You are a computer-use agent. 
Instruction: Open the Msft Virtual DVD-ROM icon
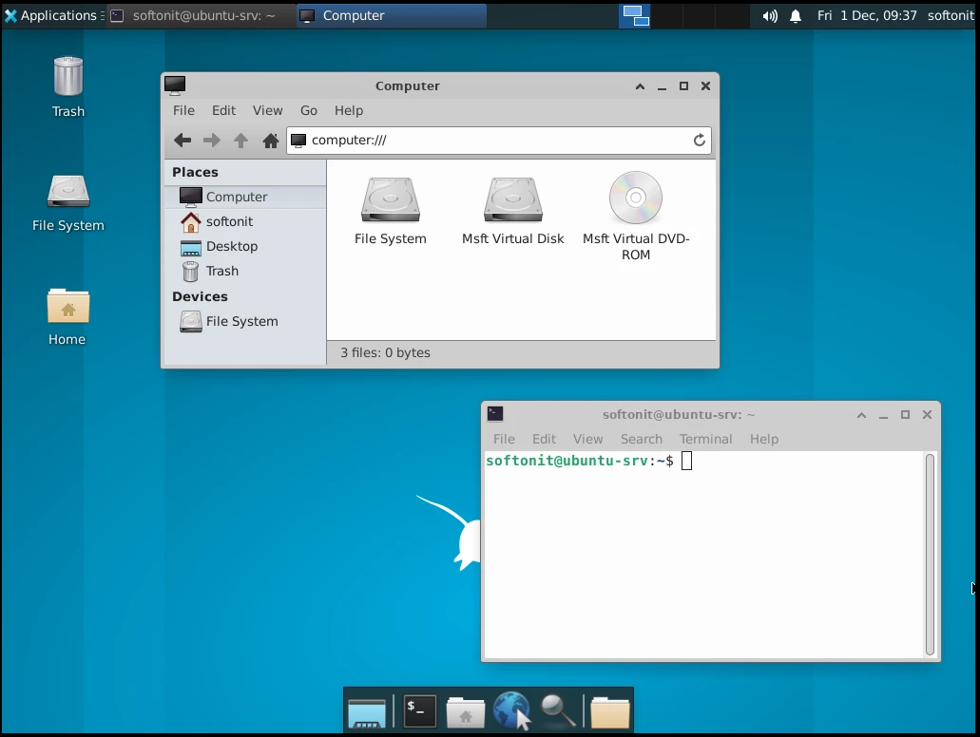point(635,198)
